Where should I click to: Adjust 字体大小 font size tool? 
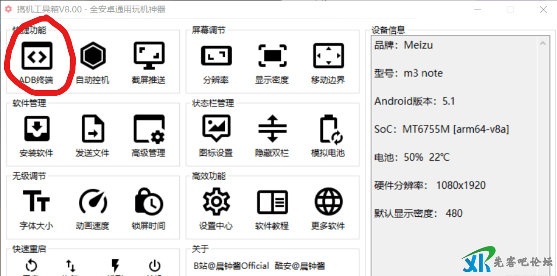coord(37,202)
